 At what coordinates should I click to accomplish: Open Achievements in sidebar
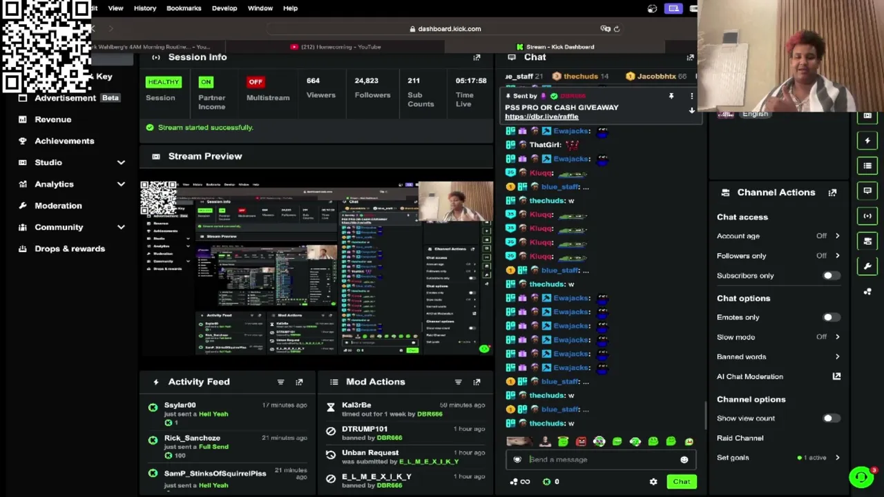65,141
